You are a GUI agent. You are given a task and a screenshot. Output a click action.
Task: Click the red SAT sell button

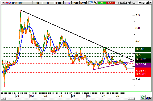110,3
